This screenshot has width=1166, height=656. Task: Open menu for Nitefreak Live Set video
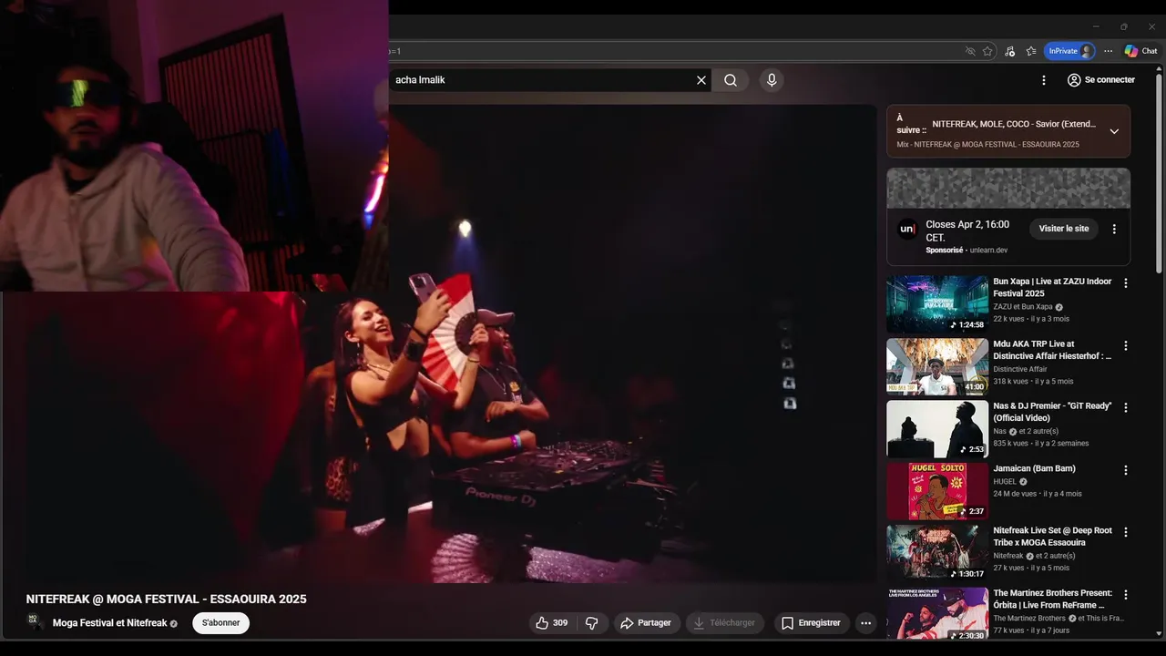(x=1126, y=532)
